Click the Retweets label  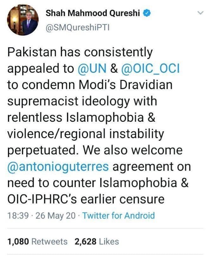click(49, 242)
